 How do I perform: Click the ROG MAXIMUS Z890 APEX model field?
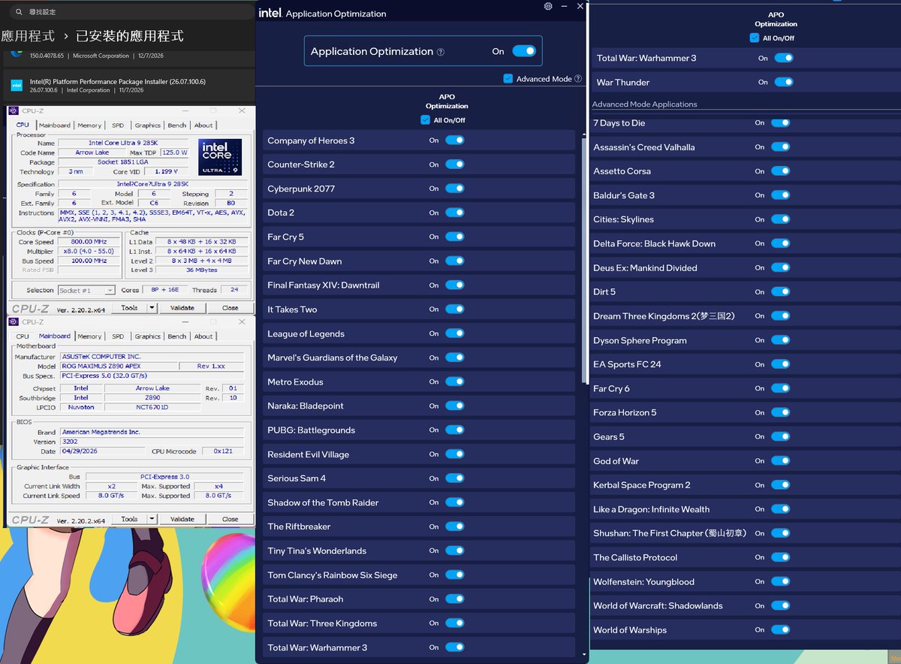click(118, 366)
